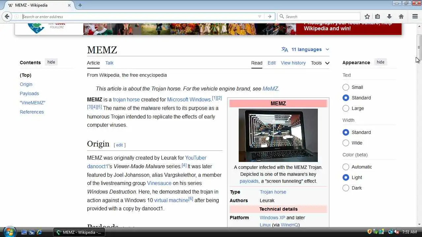
Task: Follow the MeMZ disambiguation link
Action: [x=270, y=89]
